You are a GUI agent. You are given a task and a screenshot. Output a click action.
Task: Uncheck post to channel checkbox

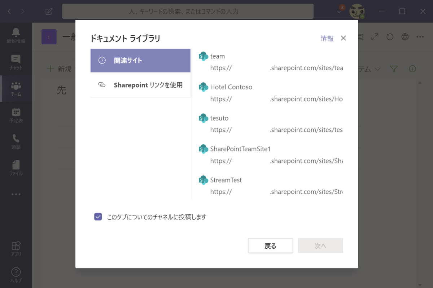(98, 217)
